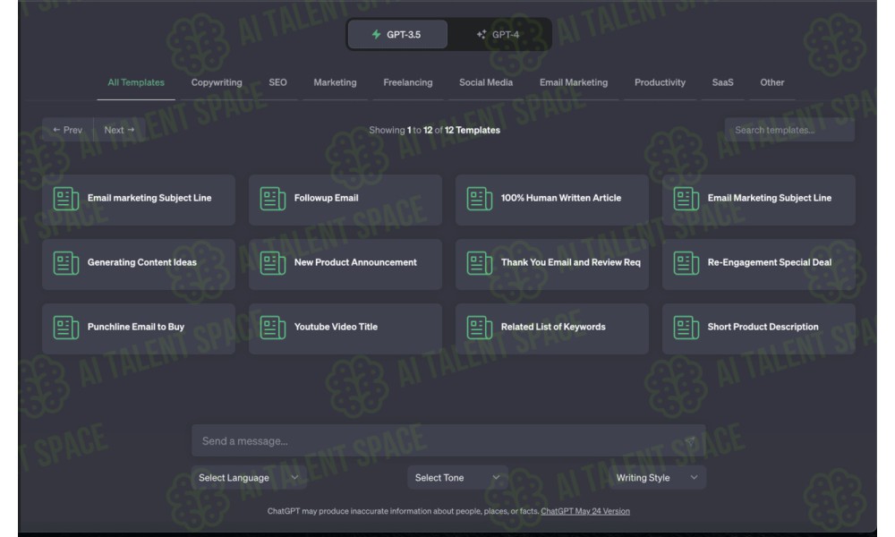The image size is (895, 537).
Task: Choose the Thank You Email and Review template
Action: point(552,264)
